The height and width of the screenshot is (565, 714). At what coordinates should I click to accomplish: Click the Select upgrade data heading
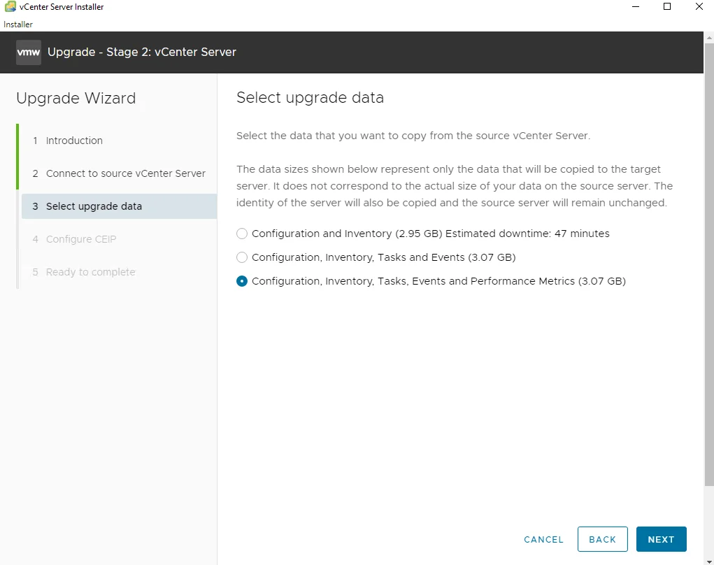point(310,98)
